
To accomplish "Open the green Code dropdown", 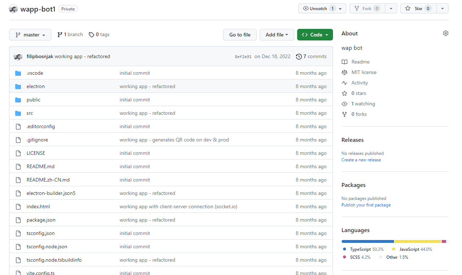I will point(315,35).
